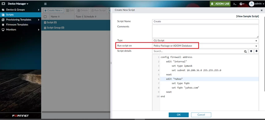Click the admin avatar circle
Image resolution: width=265 pixels, height=120 pixels.
(x=251, y=4)
